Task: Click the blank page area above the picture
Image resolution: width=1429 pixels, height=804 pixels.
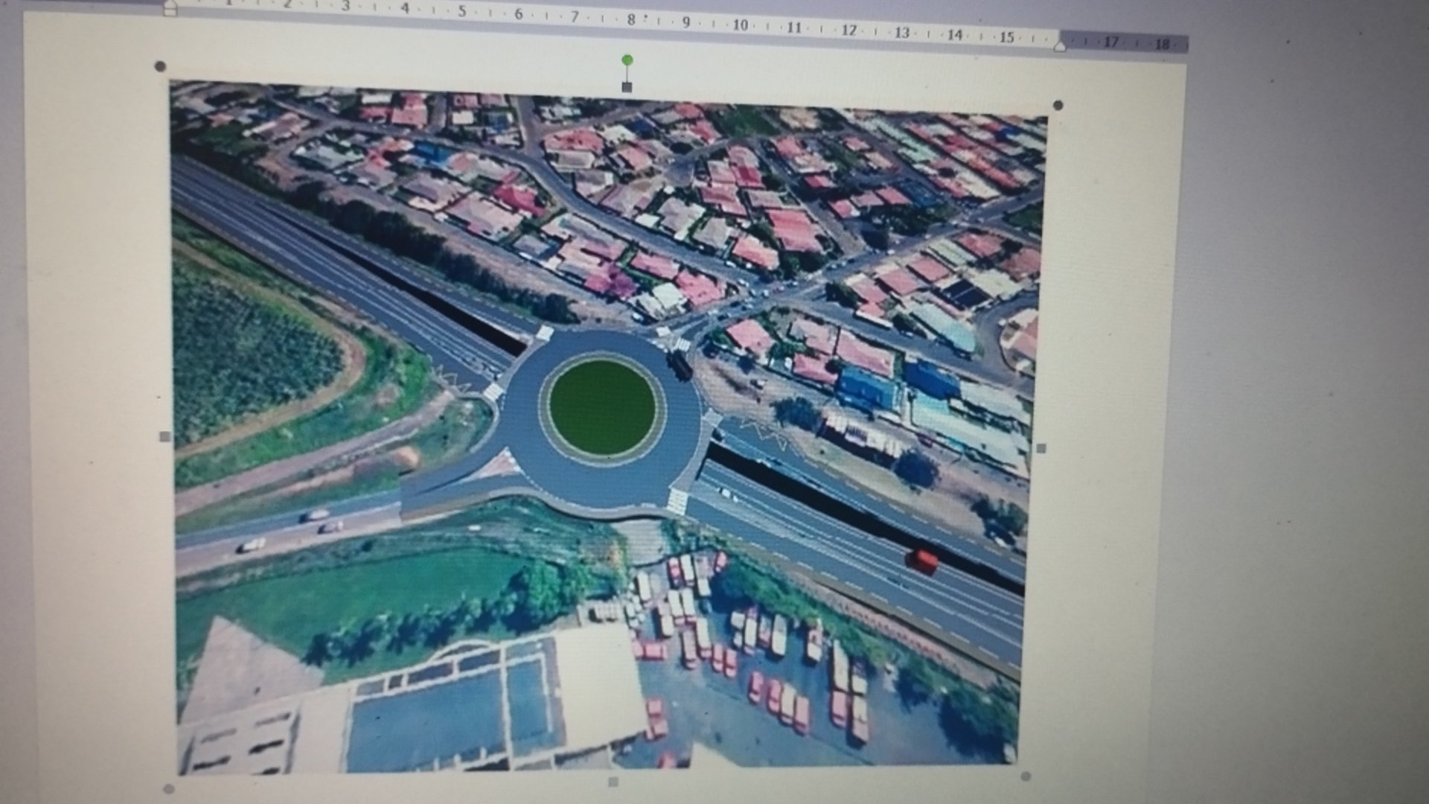Action: (x=447, y=52)
